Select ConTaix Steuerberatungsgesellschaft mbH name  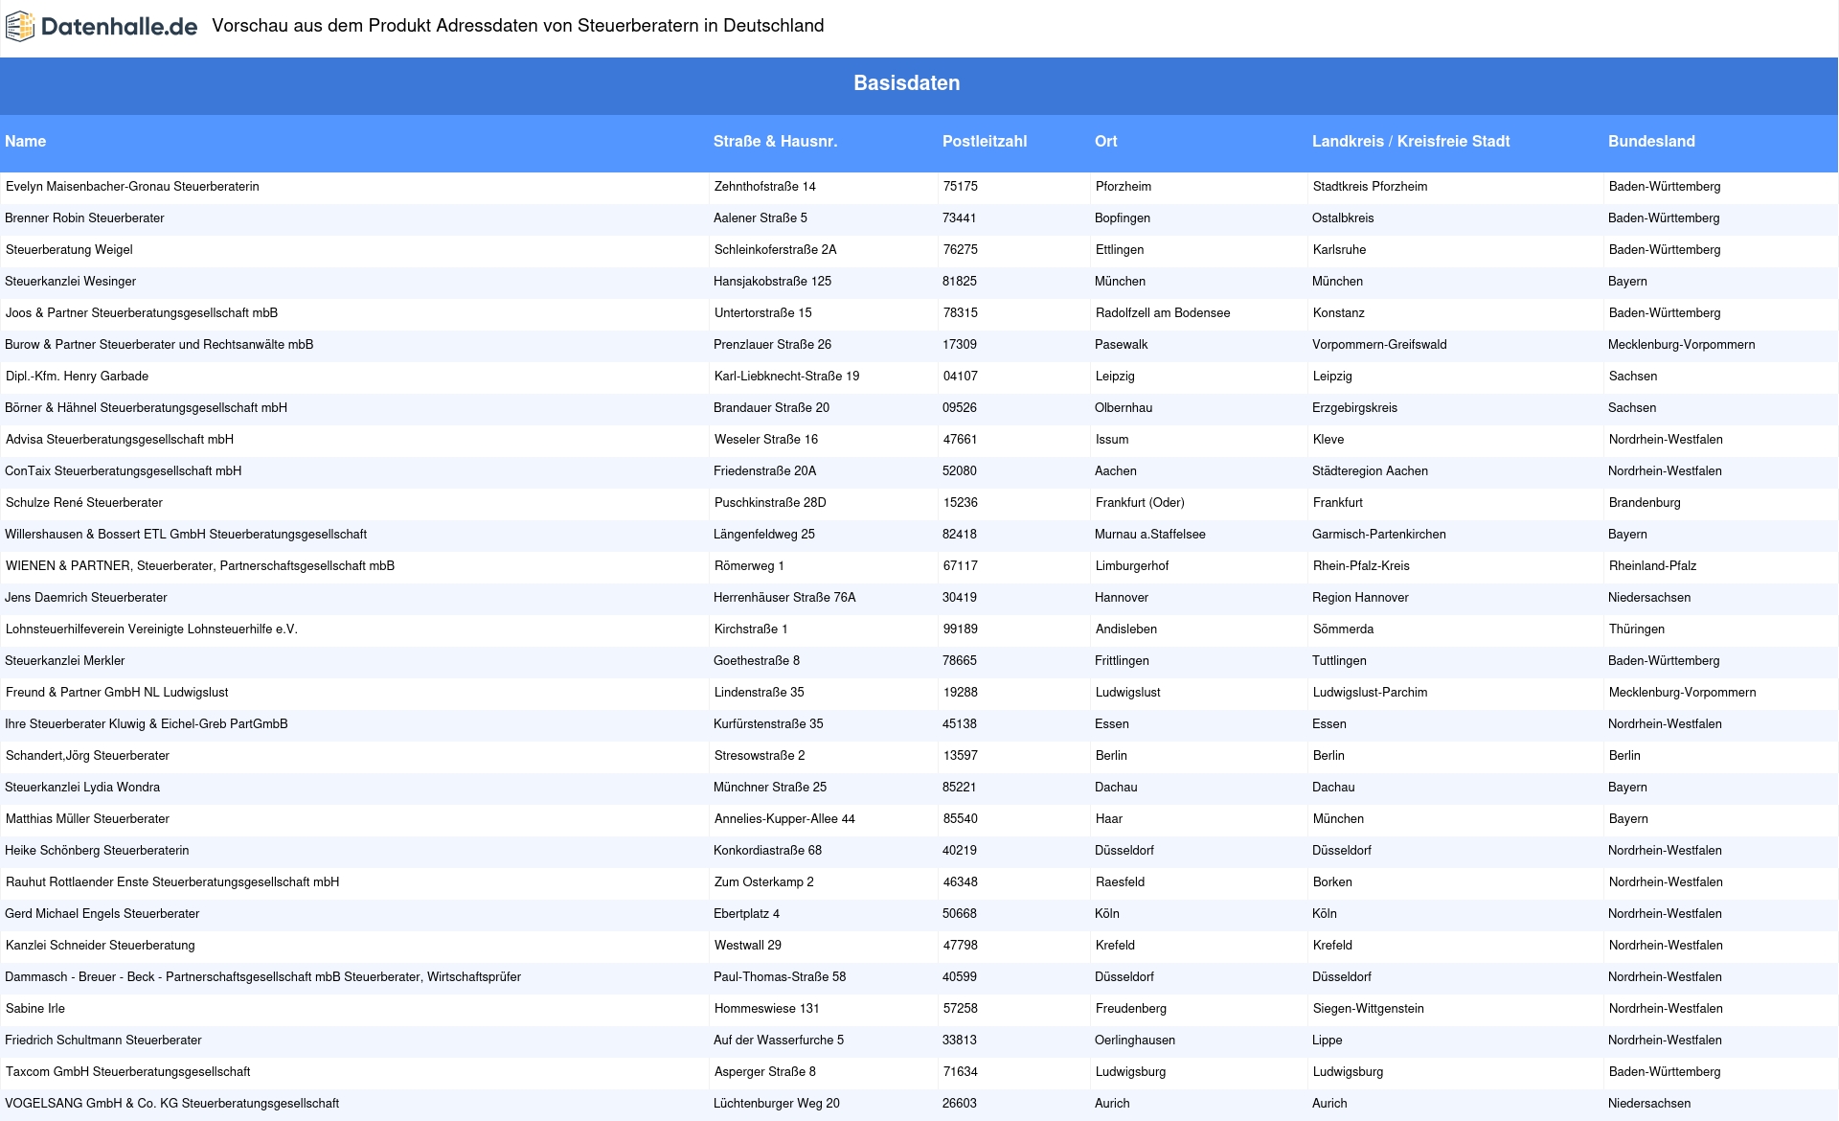[x=123, y=471]
